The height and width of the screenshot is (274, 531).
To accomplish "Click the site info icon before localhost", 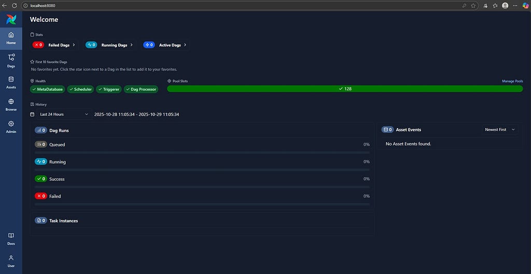I will [x=25, y=5].
